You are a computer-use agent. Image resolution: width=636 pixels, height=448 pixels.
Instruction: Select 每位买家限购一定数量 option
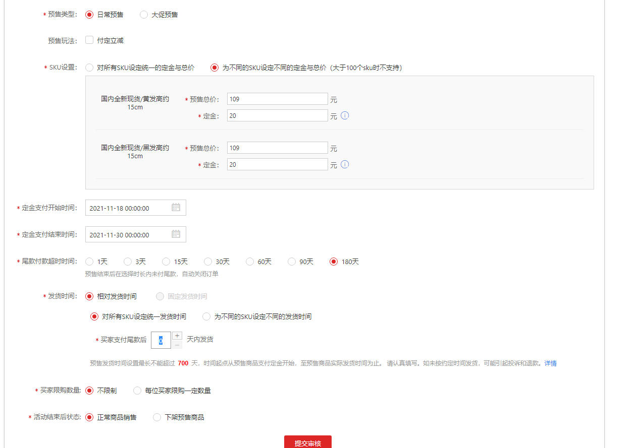137,390
